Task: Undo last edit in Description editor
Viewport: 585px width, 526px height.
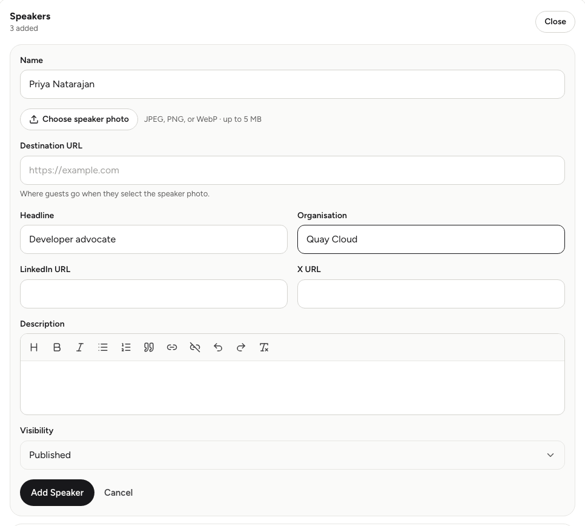Action: pyautogui.click(x=218, y=348)
